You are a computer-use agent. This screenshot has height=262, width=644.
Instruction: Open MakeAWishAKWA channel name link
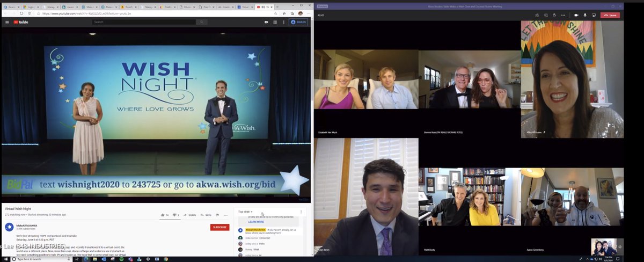pos(26,225)
